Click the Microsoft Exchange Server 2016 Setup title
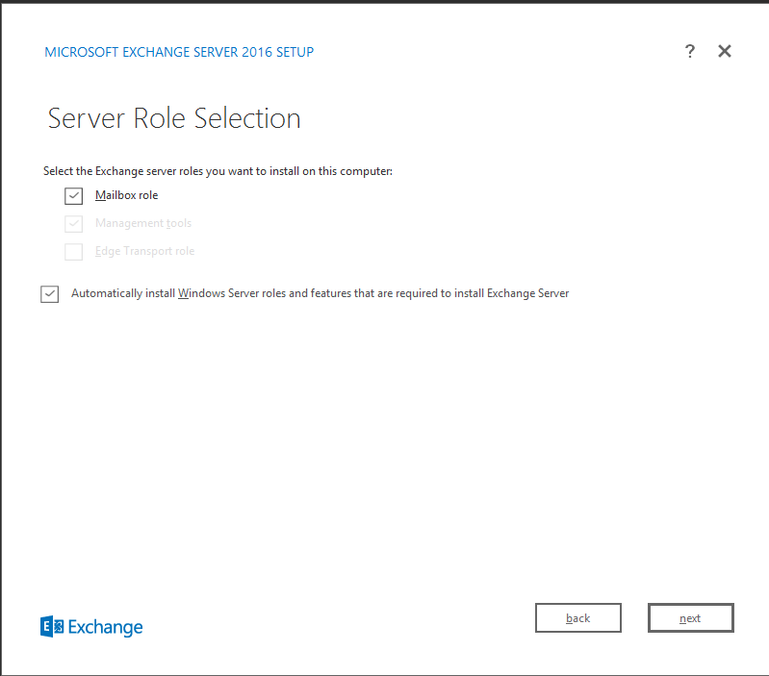 [179, 52]
